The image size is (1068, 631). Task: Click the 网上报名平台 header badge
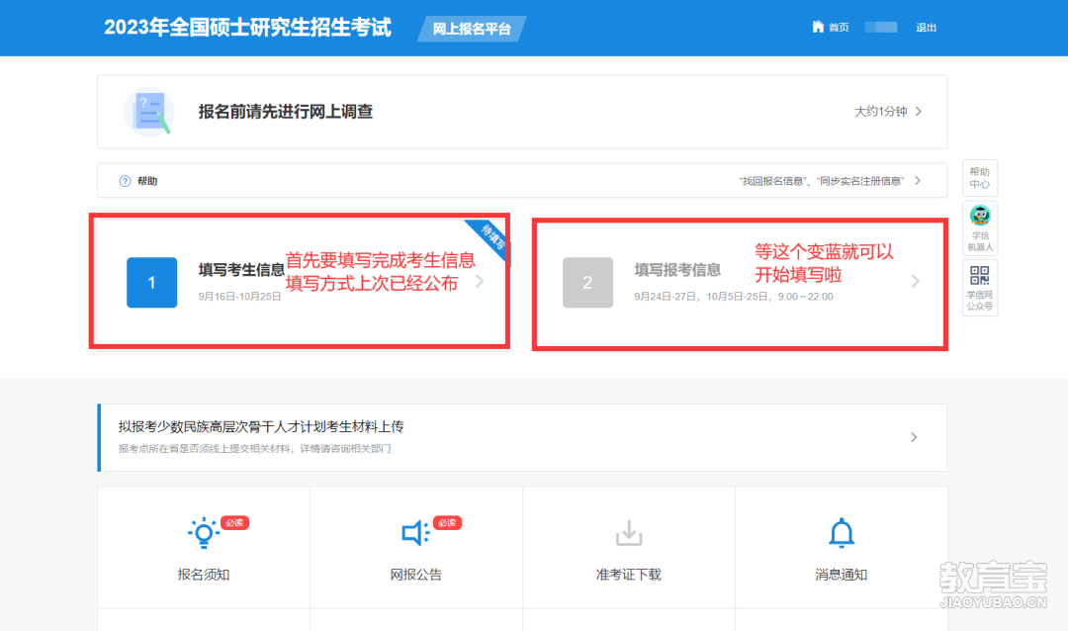(x=472, y=29)
